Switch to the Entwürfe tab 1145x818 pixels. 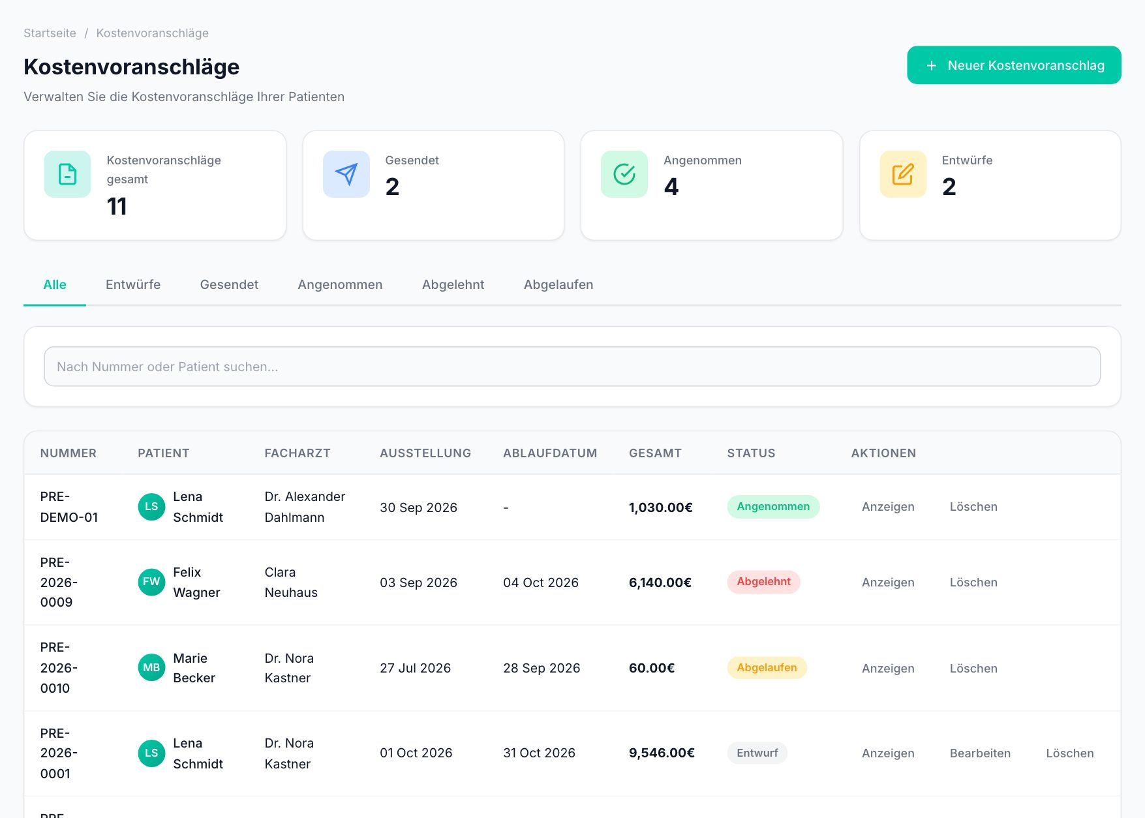click(x=133, y=284)
